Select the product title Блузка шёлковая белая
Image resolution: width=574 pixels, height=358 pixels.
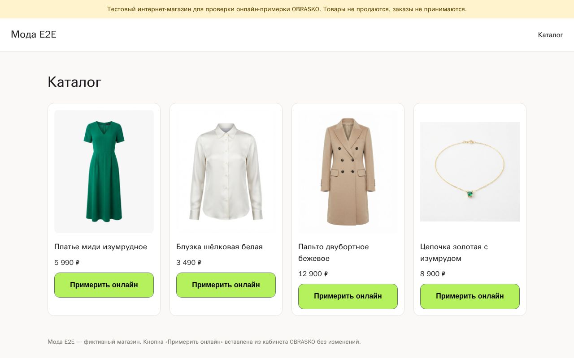tap(219, 247)
